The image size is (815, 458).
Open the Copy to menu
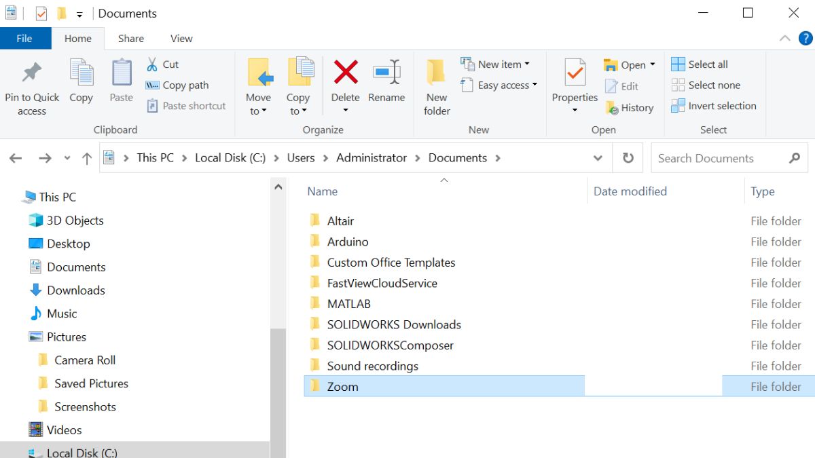click(x=298, y=88)
